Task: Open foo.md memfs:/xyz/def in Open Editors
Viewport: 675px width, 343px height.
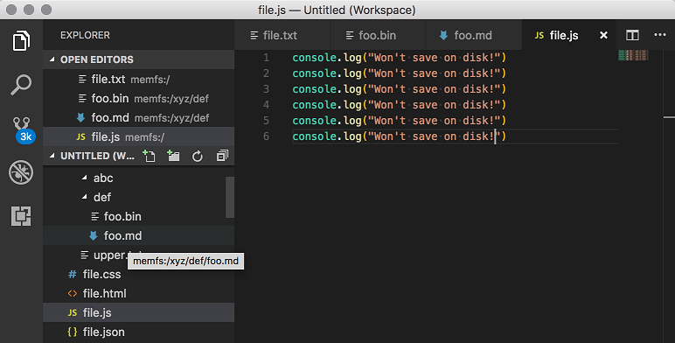Action: (139, 117)
